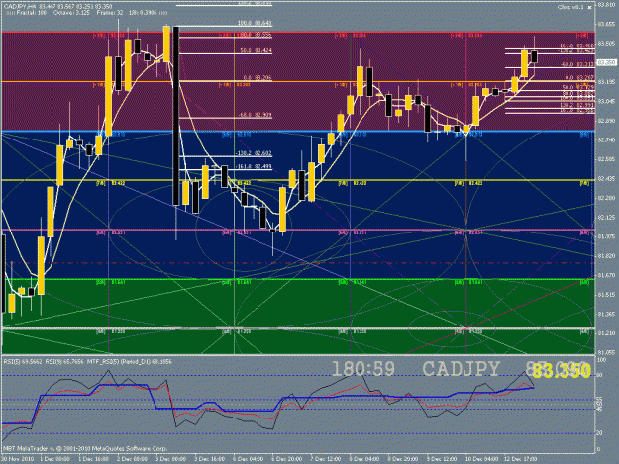Screen dimensions: 619x464
Task: Click the 81.670 price axis label
Action: [x=607, y=275]
